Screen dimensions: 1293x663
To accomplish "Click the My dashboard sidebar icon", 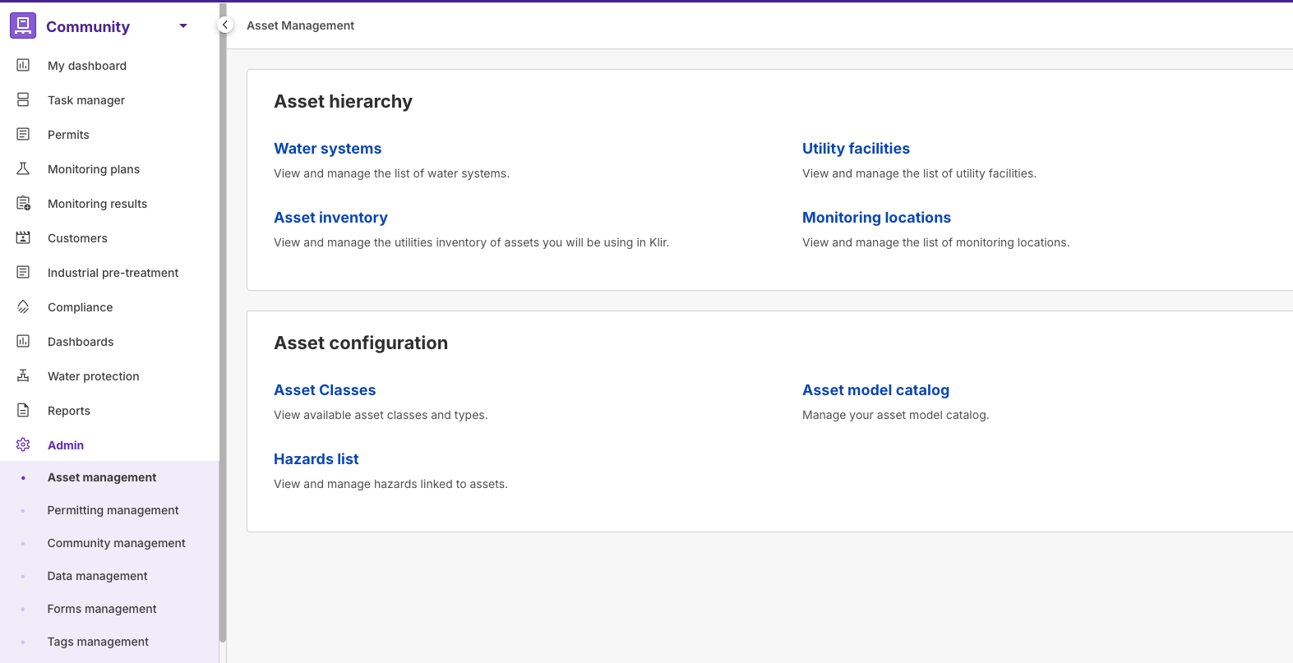I will click(23, 65).
